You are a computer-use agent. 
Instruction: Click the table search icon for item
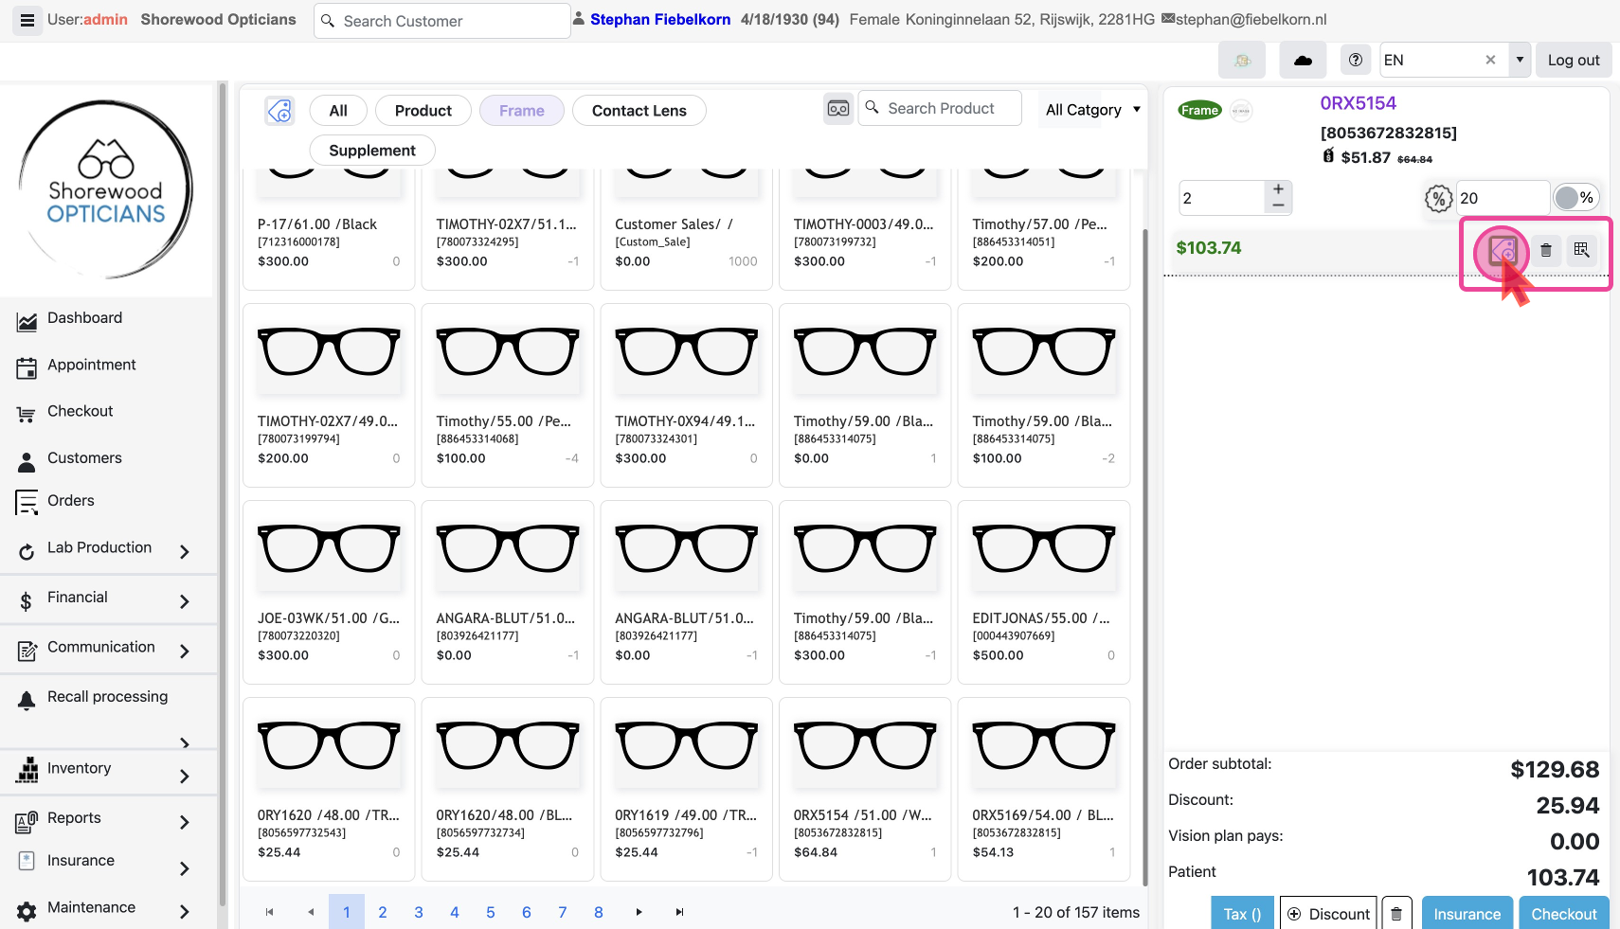pos(1581,250)
